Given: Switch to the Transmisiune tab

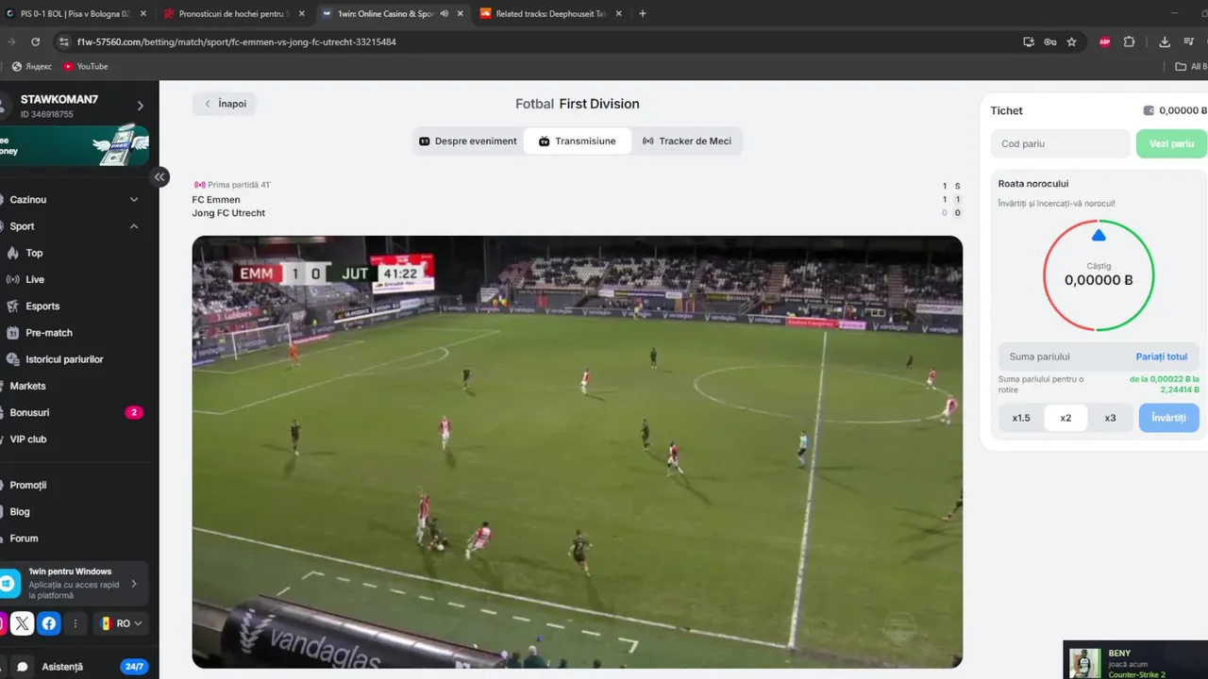Looking at the screenshot, I should (578, 141).
